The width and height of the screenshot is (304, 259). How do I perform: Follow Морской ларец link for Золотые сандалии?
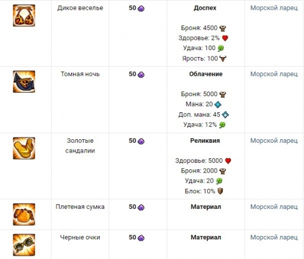click(274, 141)
